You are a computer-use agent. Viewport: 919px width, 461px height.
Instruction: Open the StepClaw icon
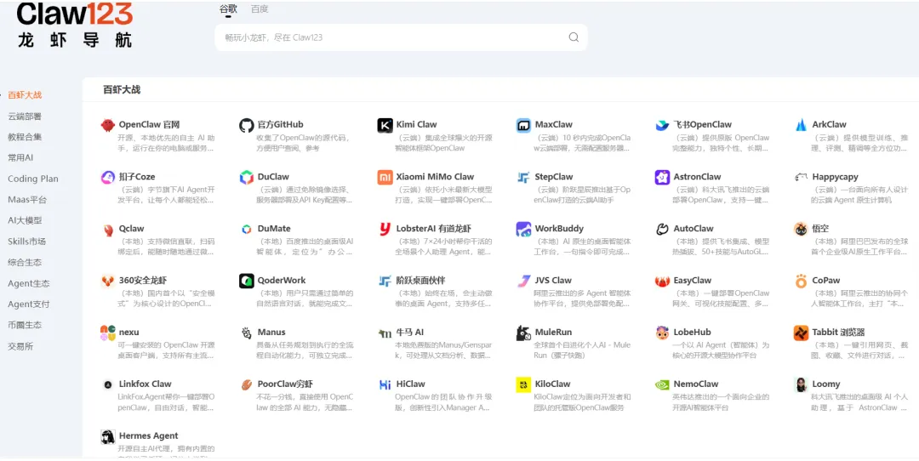click(x=523, y=177)
